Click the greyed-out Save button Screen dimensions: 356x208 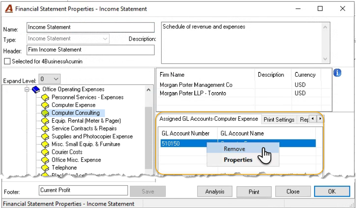pyautogui.click(x=148, y=191)
